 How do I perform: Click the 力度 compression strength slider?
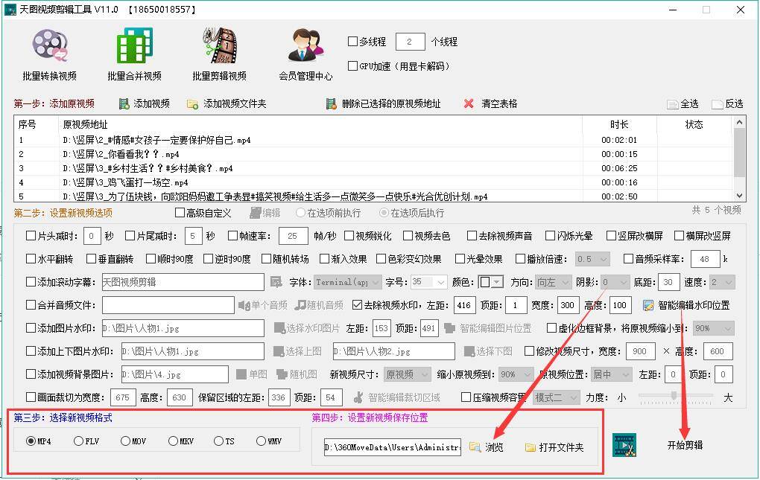click(x=675, y=397)
